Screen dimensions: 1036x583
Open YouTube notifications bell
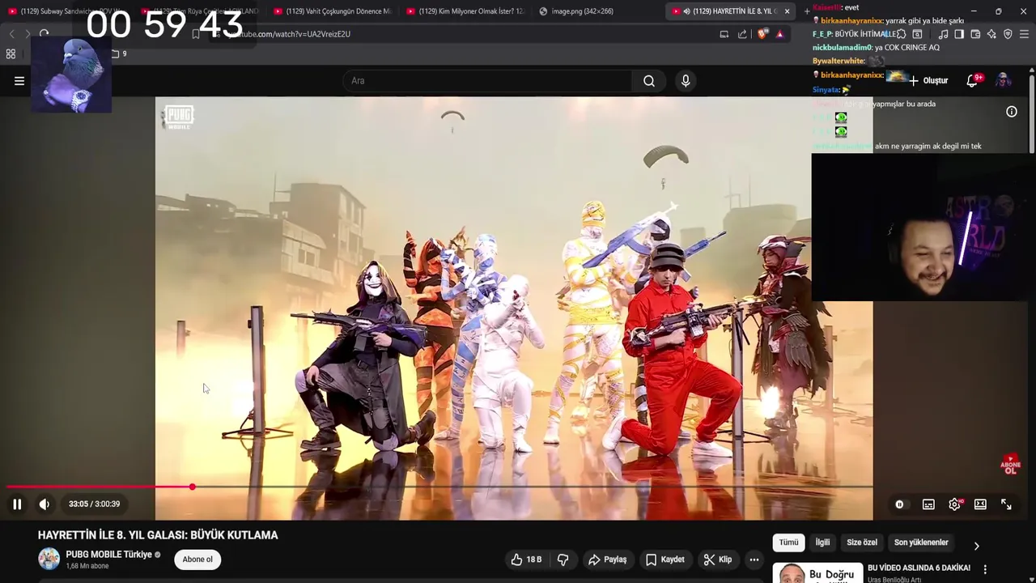point(973,81)
